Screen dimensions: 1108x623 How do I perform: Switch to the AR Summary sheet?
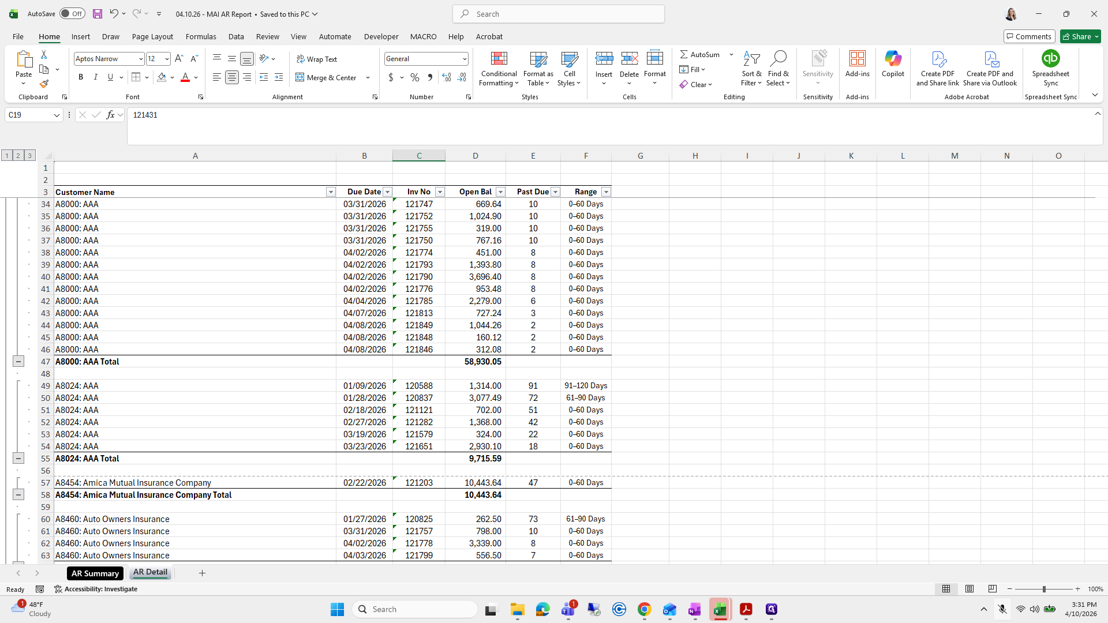pos(95,573)
